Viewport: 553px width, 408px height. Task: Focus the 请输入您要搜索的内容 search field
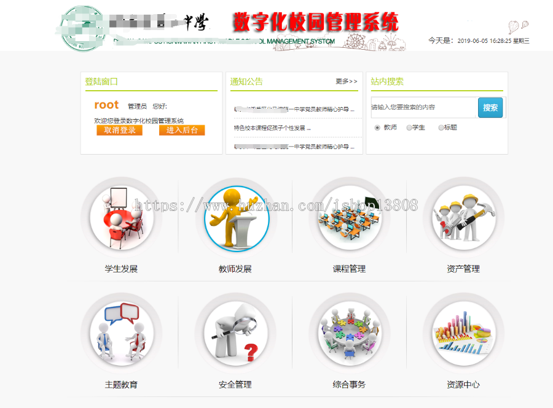pyautogui.click(x=423, y=107)
